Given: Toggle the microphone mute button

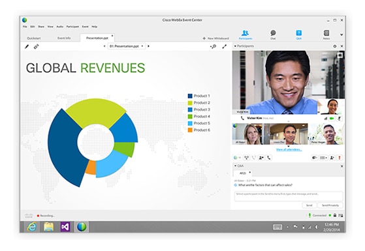Looking at the screenshot, I should (x=340, y=119).
